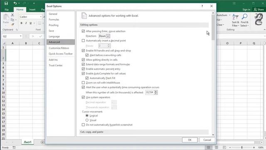Select the Лист1 sheet tab
The height and width of the screenshot is (150, 266).
pyautogui.click(x=27, y=142)
